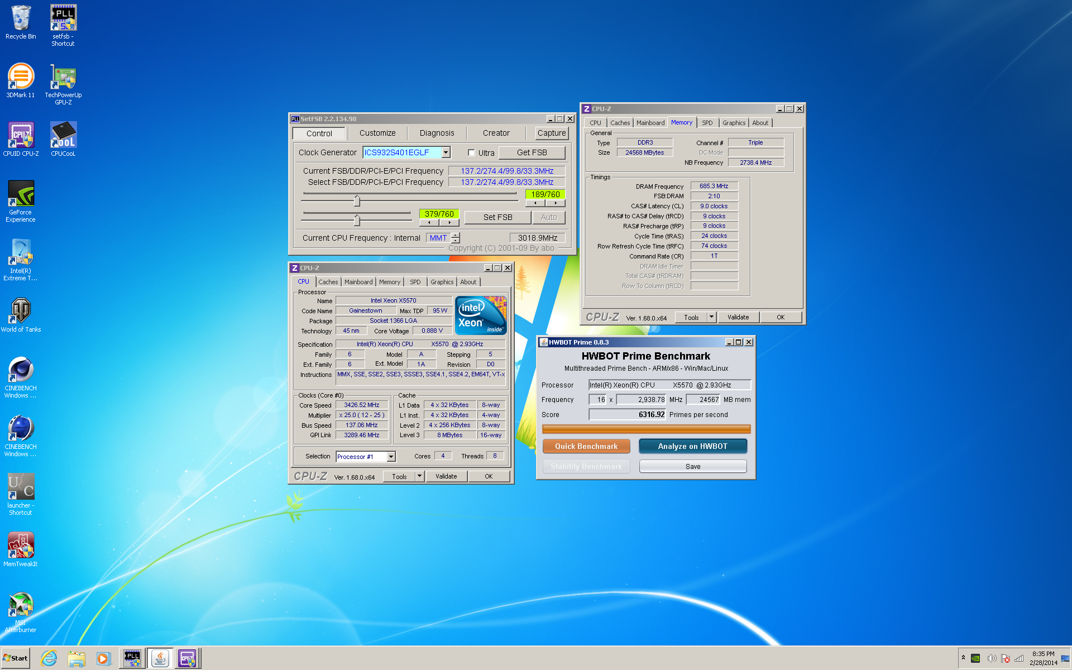Open About tab in CPU-Z Memory window

point(760,123)
